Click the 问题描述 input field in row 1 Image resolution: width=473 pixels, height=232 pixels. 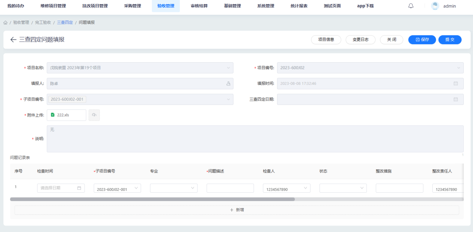230,188
